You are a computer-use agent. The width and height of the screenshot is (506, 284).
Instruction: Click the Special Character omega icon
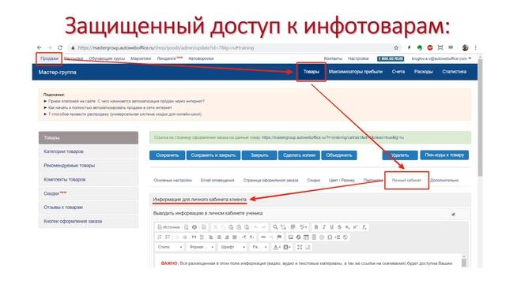(330, 237)
